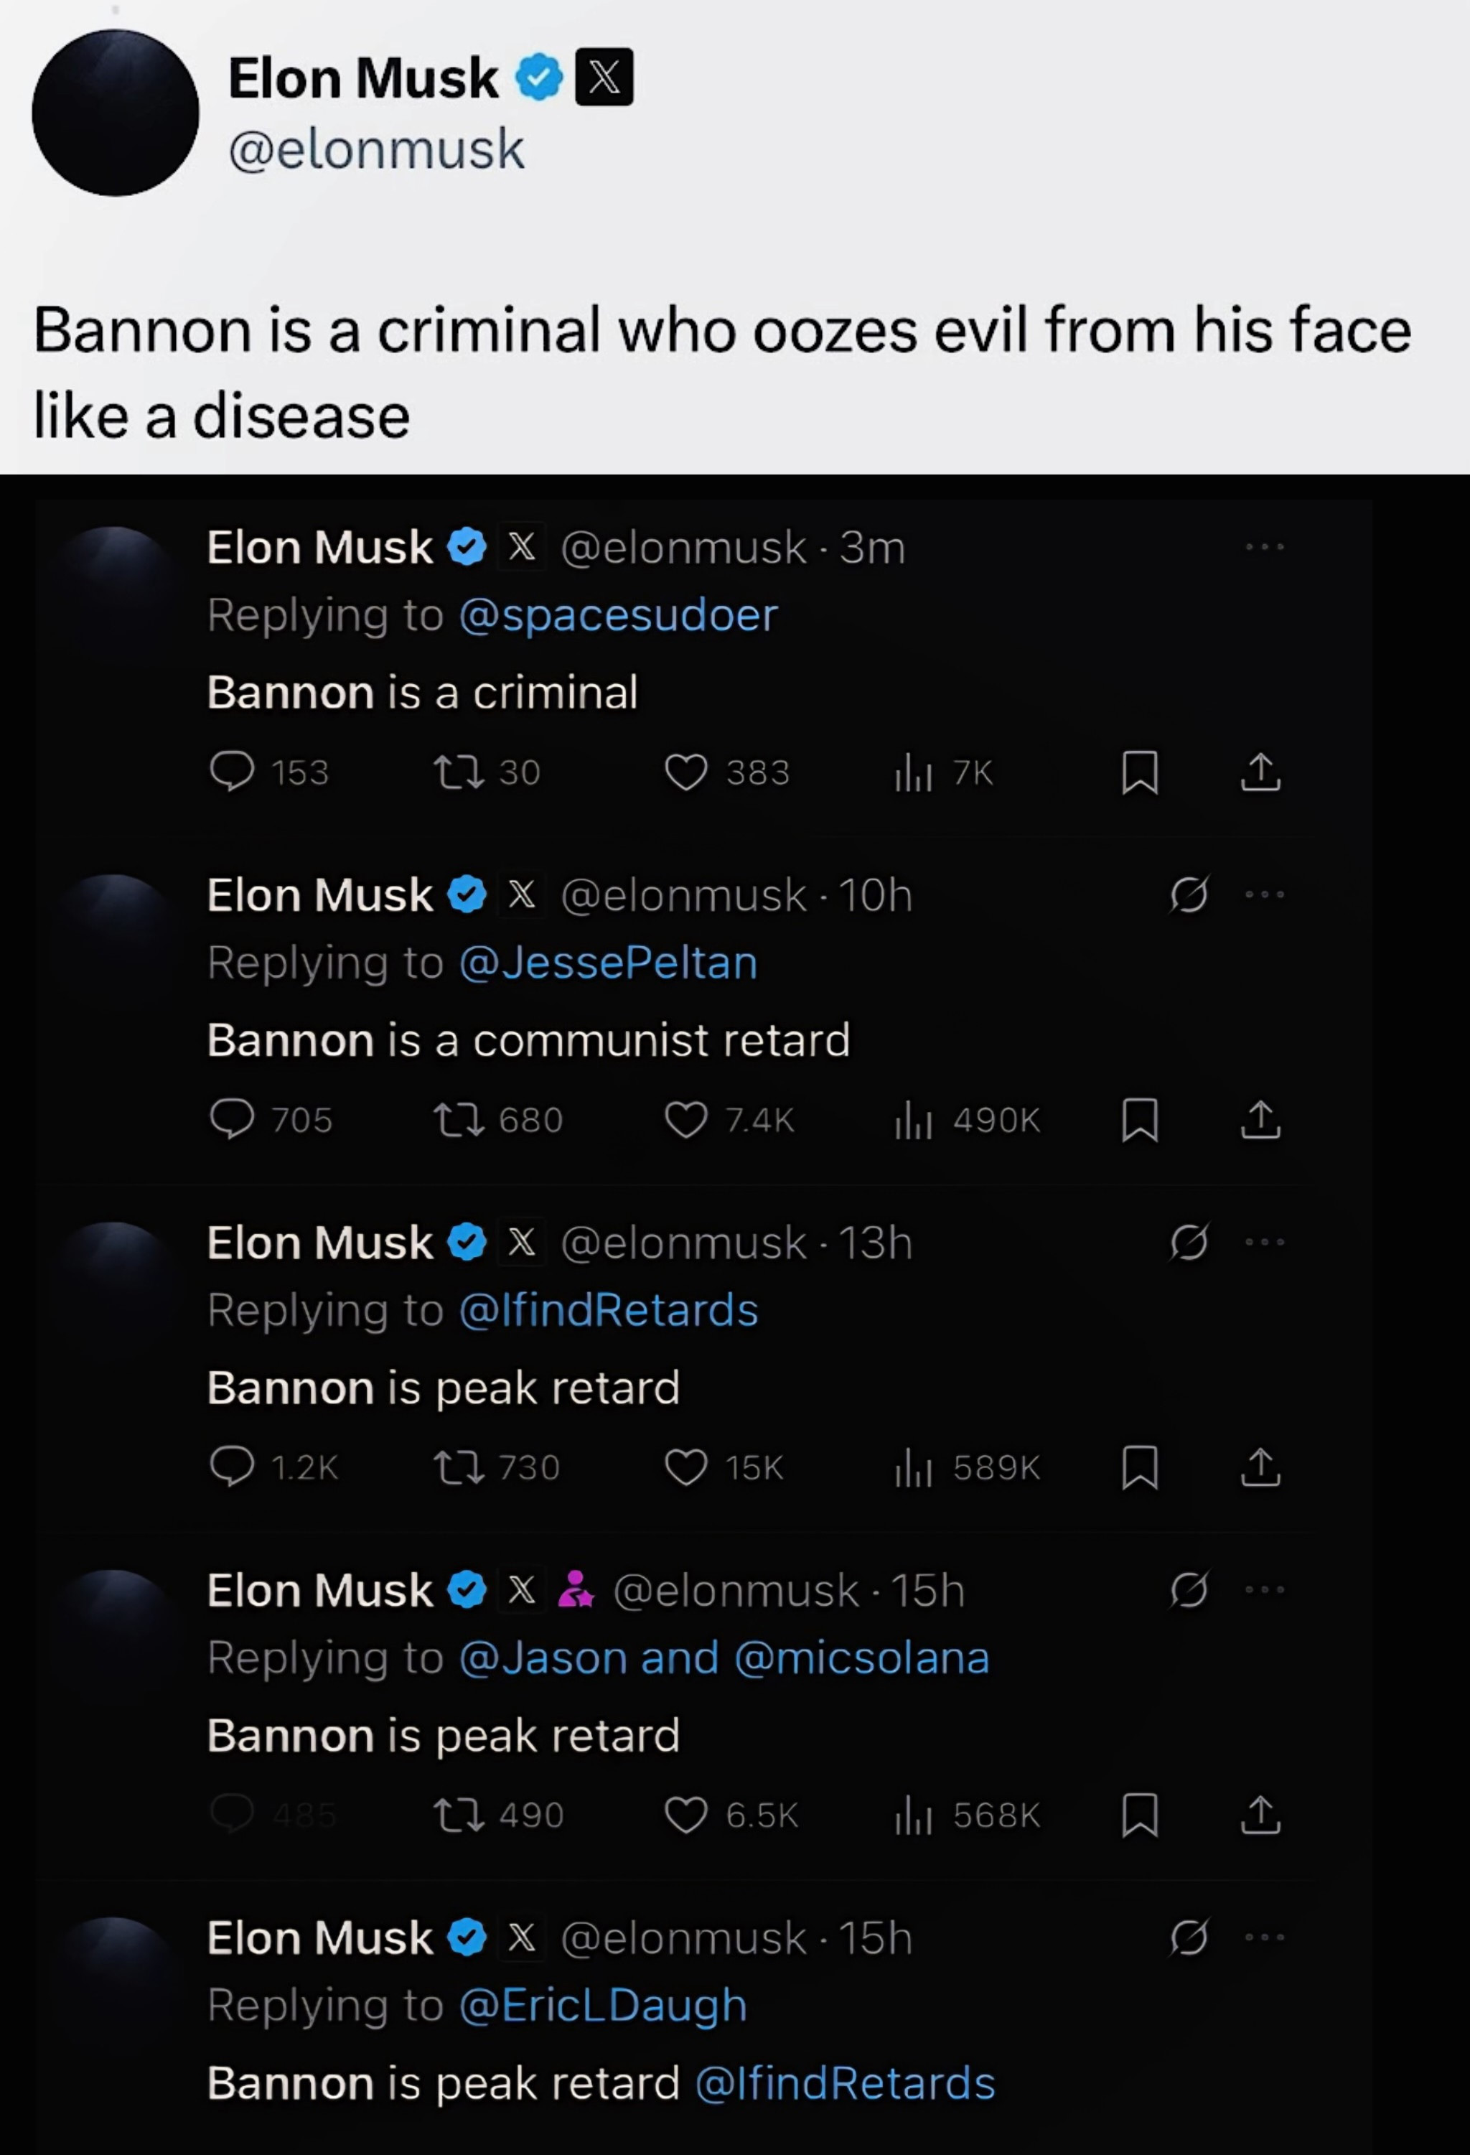This screenshot has height=2155, width=1470.
Task: Repost the 'communist retard' reply with 680 reposts
Action: 498,1119
